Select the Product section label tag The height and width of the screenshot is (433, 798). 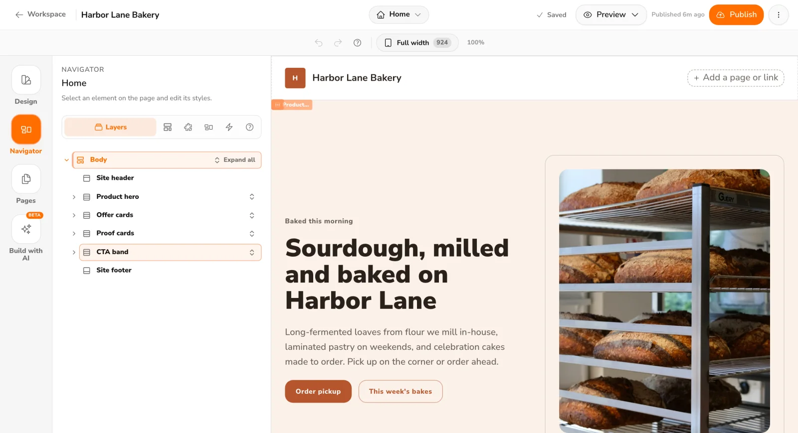(292, 105)
